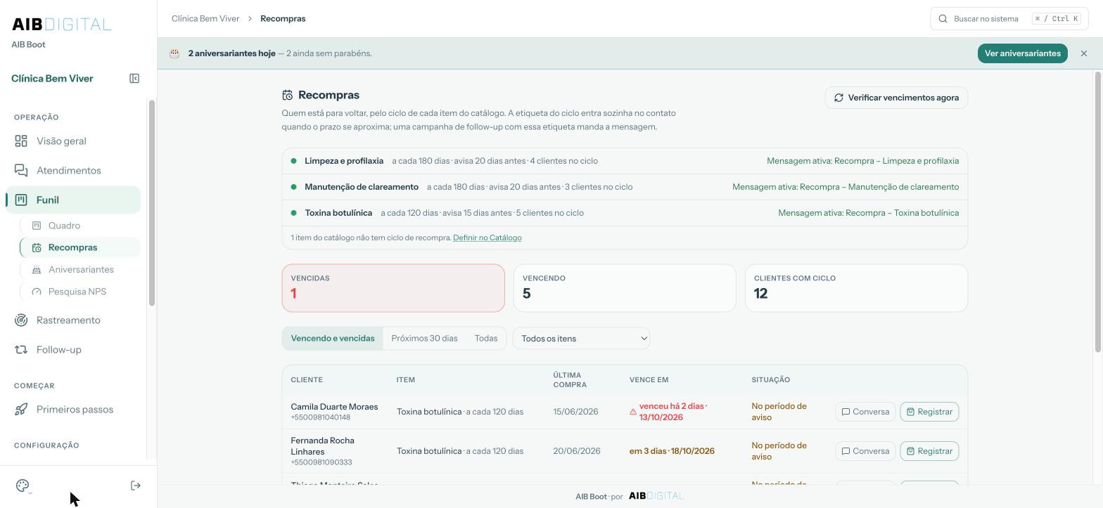Viewport: 1103px width, 508px height.
Task: Click Clínica Bem Viver breadcrumb
Action: [x=205, y=19]
